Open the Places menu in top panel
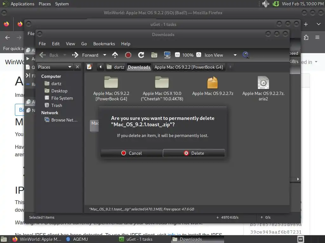325x243 pixels. pos(44,4)
